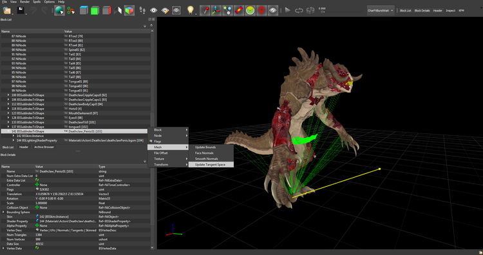
Task: Toggle the show hidden objects eye icon
Action: [273, 10]
